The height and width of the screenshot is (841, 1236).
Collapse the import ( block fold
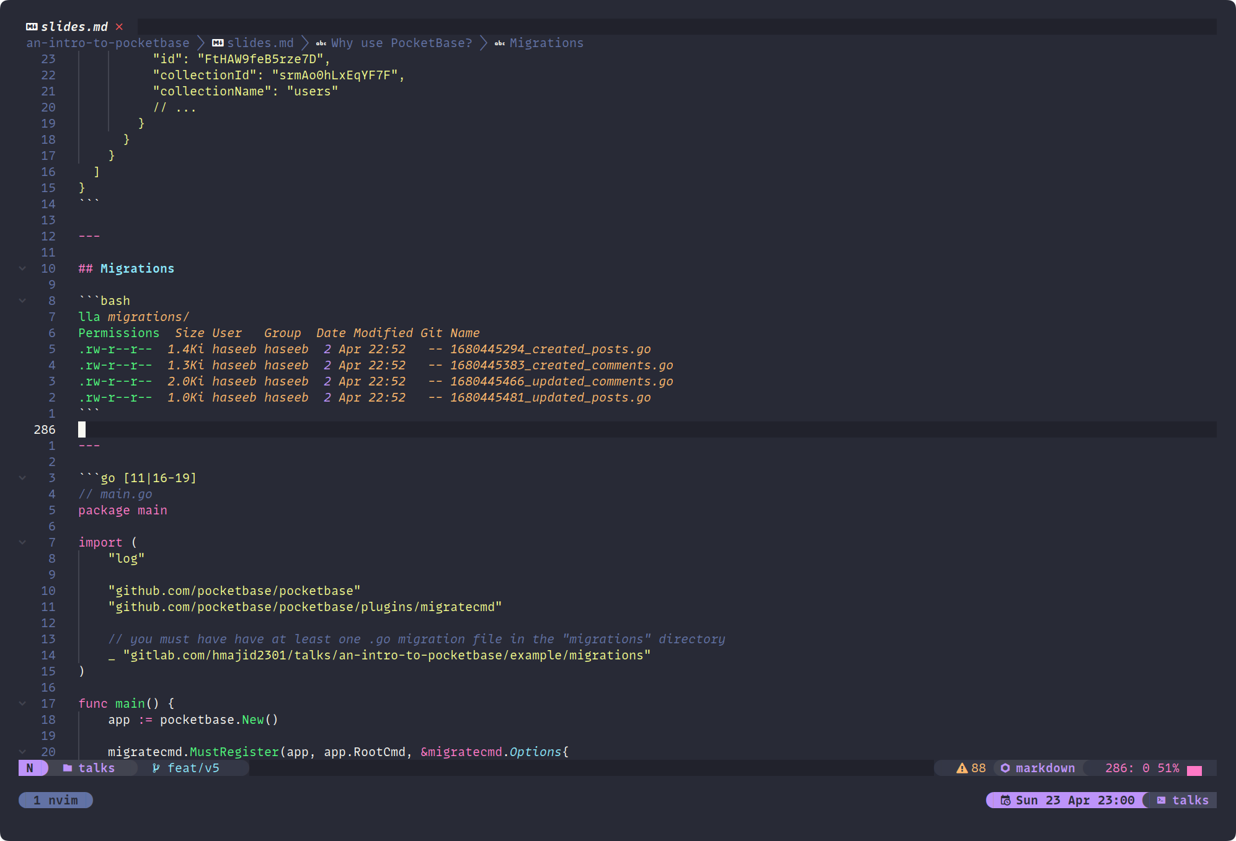[22, 542]
